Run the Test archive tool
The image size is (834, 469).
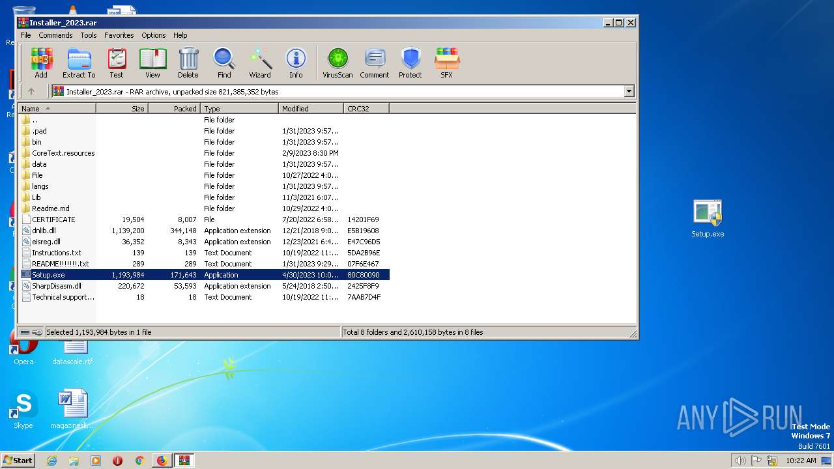pos(117,63)
